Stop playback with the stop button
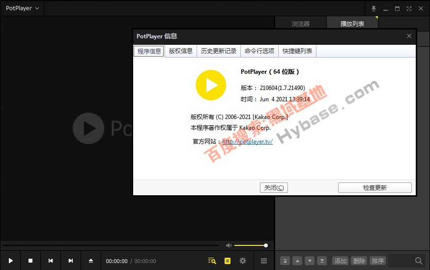Screen dimensions: 430x270 30,261
